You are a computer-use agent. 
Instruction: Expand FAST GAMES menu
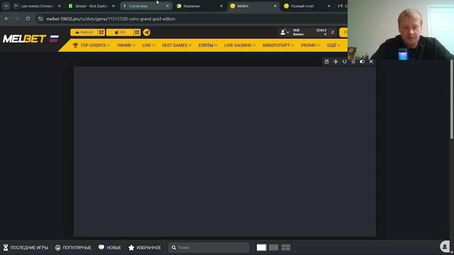click(x=177, y=45)
